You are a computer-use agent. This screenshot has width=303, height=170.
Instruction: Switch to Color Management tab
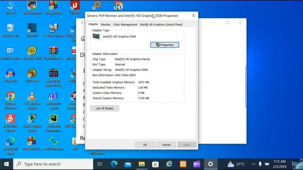(x=125, y=25)
